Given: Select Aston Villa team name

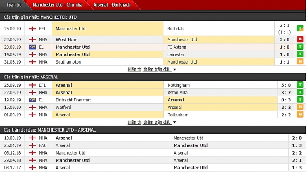Looking at the screenshot, I should click(177, 92).
